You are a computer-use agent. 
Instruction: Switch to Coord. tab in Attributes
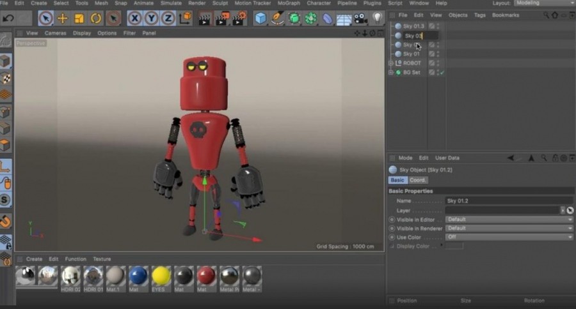pyautogui.click(x=418, y=180)
